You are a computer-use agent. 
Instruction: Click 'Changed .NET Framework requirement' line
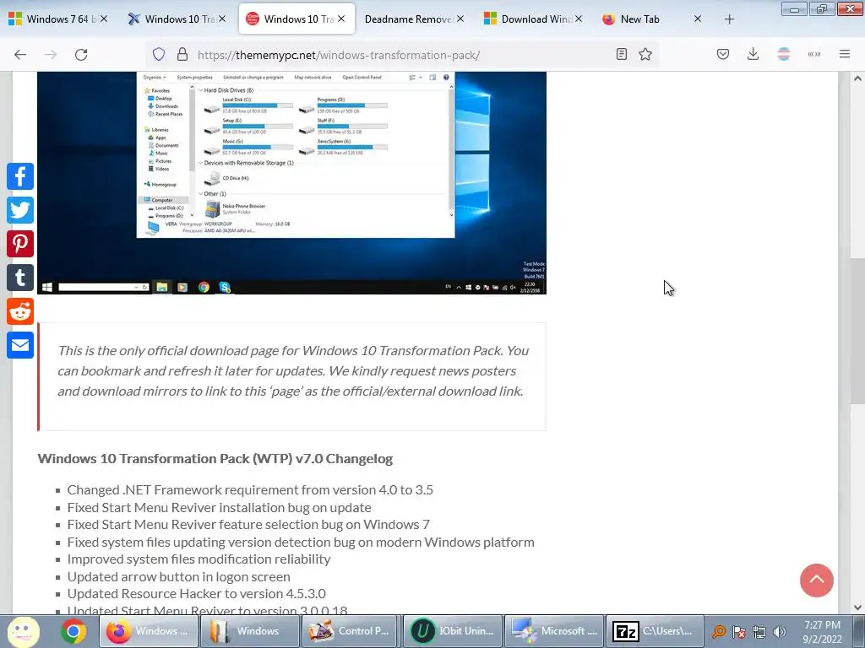[x=250, y=490]
